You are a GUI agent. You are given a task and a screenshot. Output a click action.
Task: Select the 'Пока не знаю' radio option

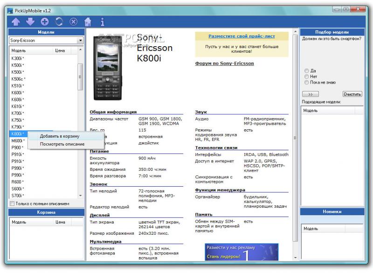[307, 82]
